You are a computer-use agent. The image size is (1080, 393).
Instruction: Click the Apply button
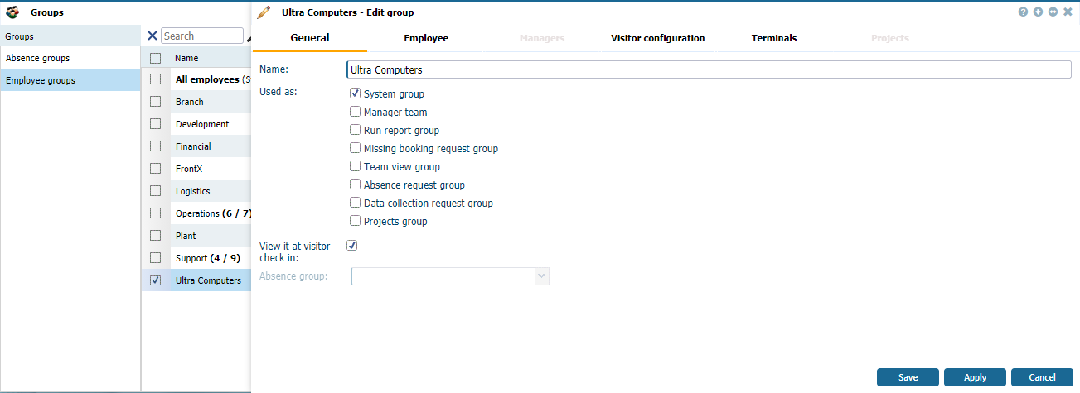[x=975, y=377]
